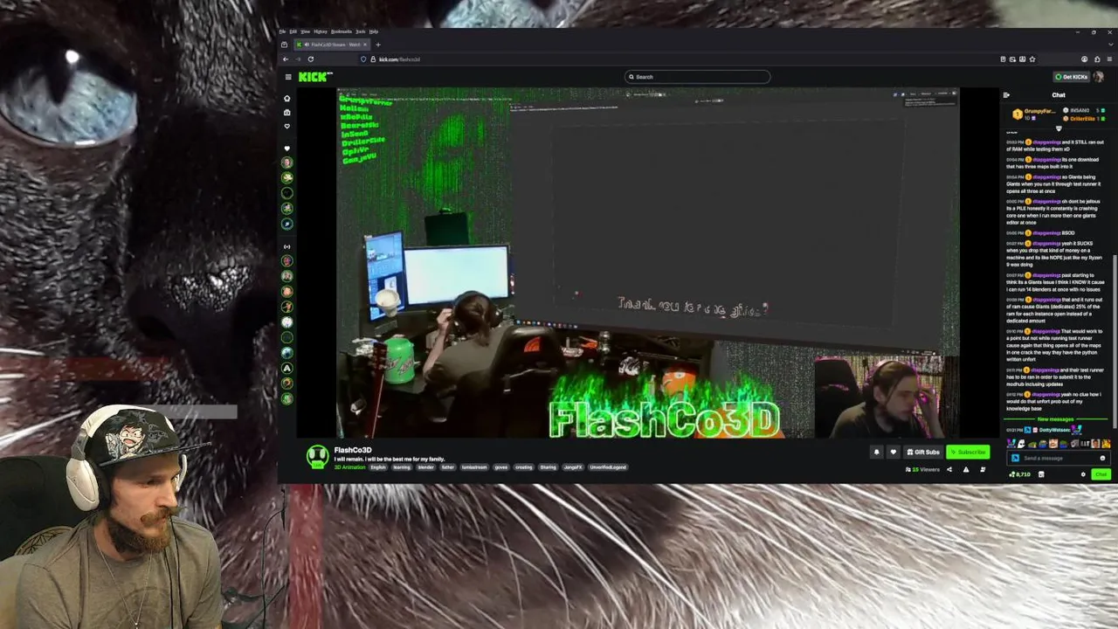Click the tracking protection shield icon
This screenshot has height=629, width=1118.
pos(363,59)
